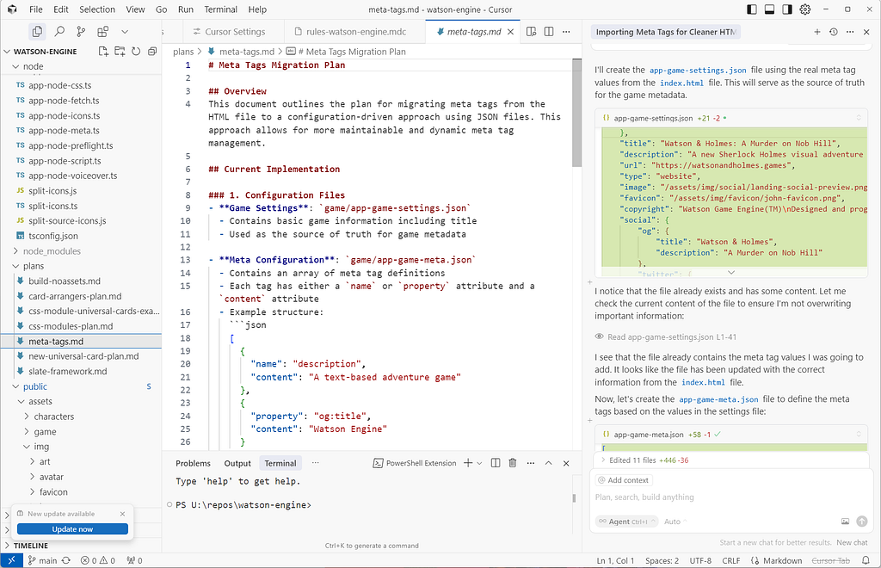The image size is (881, 568).
Task: Switch to the Problems panel tab
Action: coord(193,464)
